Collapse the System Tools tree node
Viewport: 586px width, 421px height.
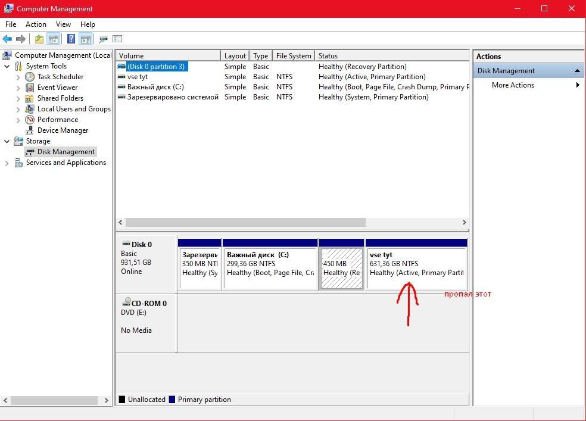pos(7,66)
